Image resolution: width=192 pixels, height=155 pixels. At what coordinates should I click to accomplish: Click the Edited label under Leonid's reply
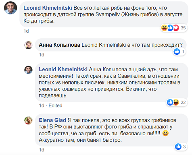pos(55,105)
